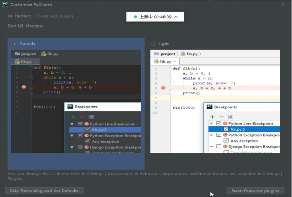Toggle the Any exception checkbox in the Darcula preview
Image resolution: width=292 pixels, height=197 pixels.
click(x=87, y=141)
